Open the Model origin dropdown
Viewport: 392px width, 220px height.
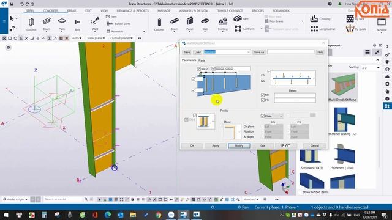point(15,199)
